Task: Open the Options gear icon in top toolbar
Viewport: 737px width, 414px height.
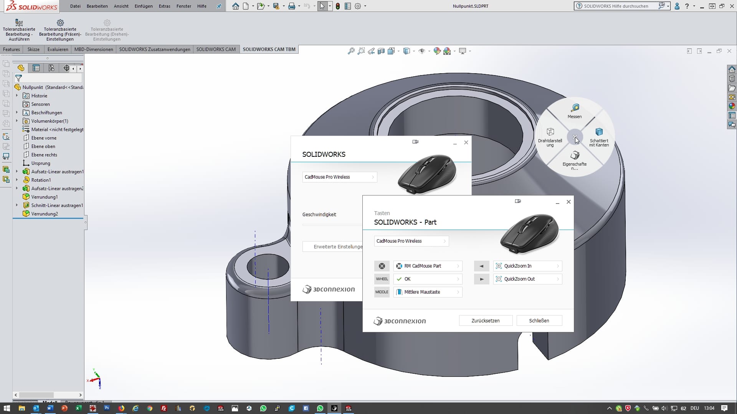Action: click(358, 6)
